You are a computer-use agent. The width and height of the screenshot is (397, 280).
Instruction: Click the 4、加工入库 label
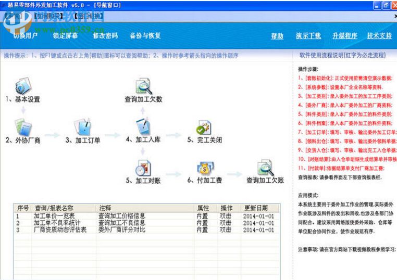pyautogui.click(x=143, y=139)
